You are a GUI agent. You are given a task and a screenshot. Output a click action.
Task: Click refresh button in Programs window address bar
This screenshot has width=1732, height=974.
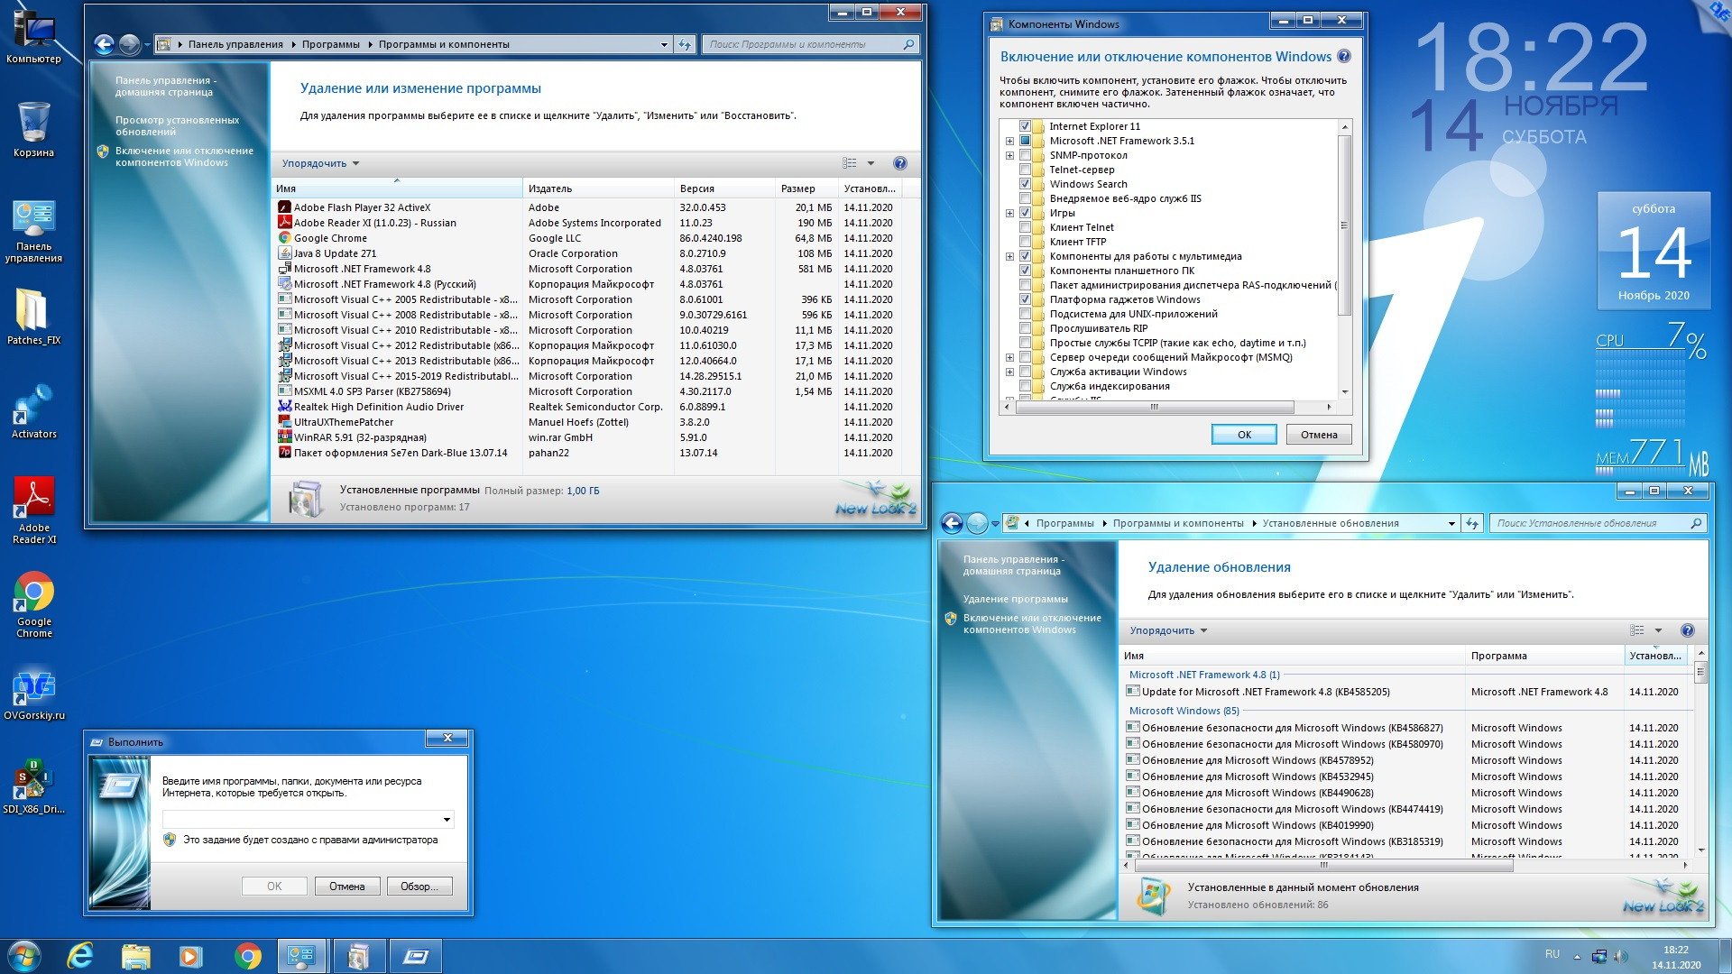click(x=685, y=44)
